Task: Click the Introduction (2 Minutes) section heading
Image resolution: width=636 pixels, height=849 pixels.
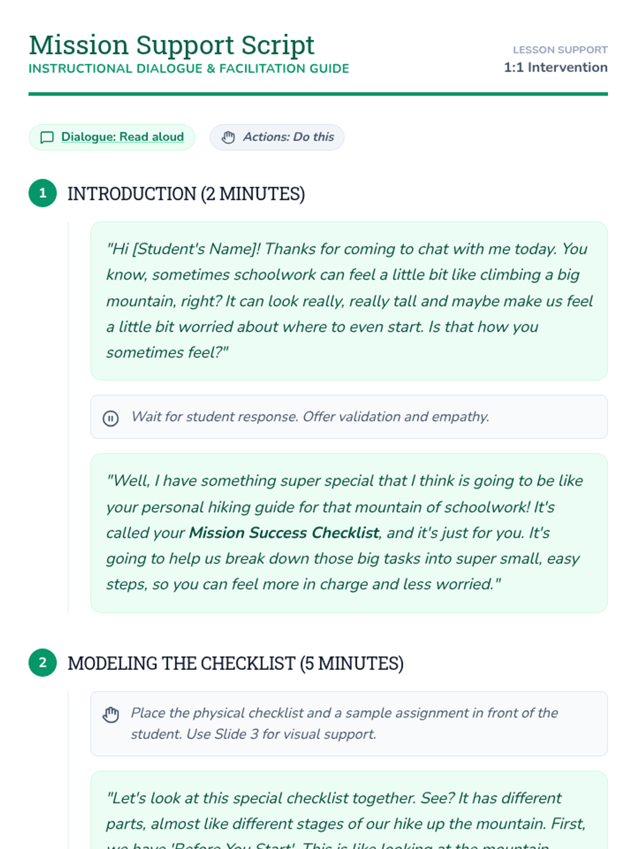Action: tap(186, 194)
